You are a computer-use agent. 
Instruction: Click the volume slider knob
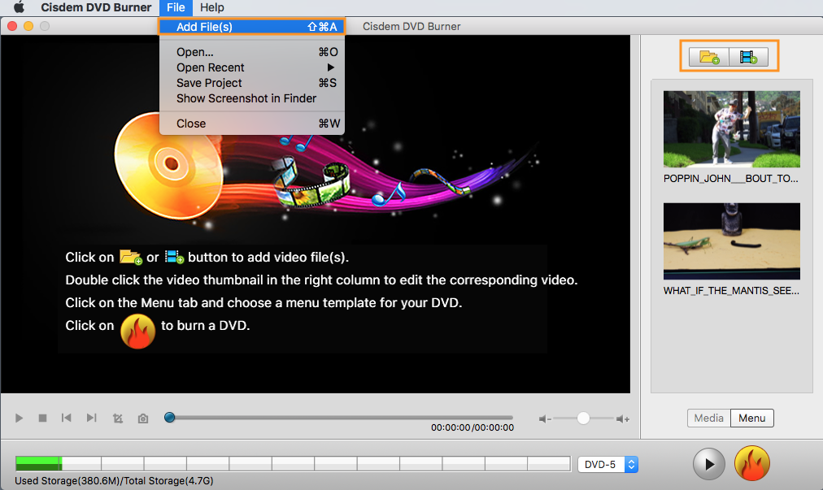[583, 418]
